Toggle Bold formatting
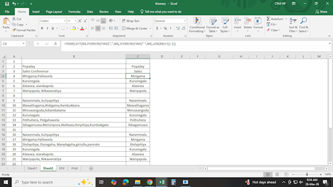Screen dimensions: 333x187 click(x=42, y=28)
